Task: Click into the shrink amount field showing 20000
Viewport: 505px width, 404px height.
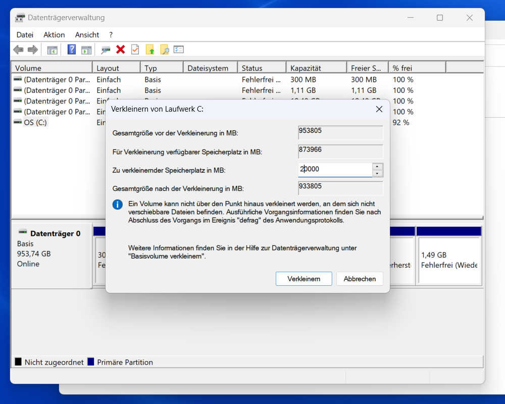Action: [x=335, y=170]
